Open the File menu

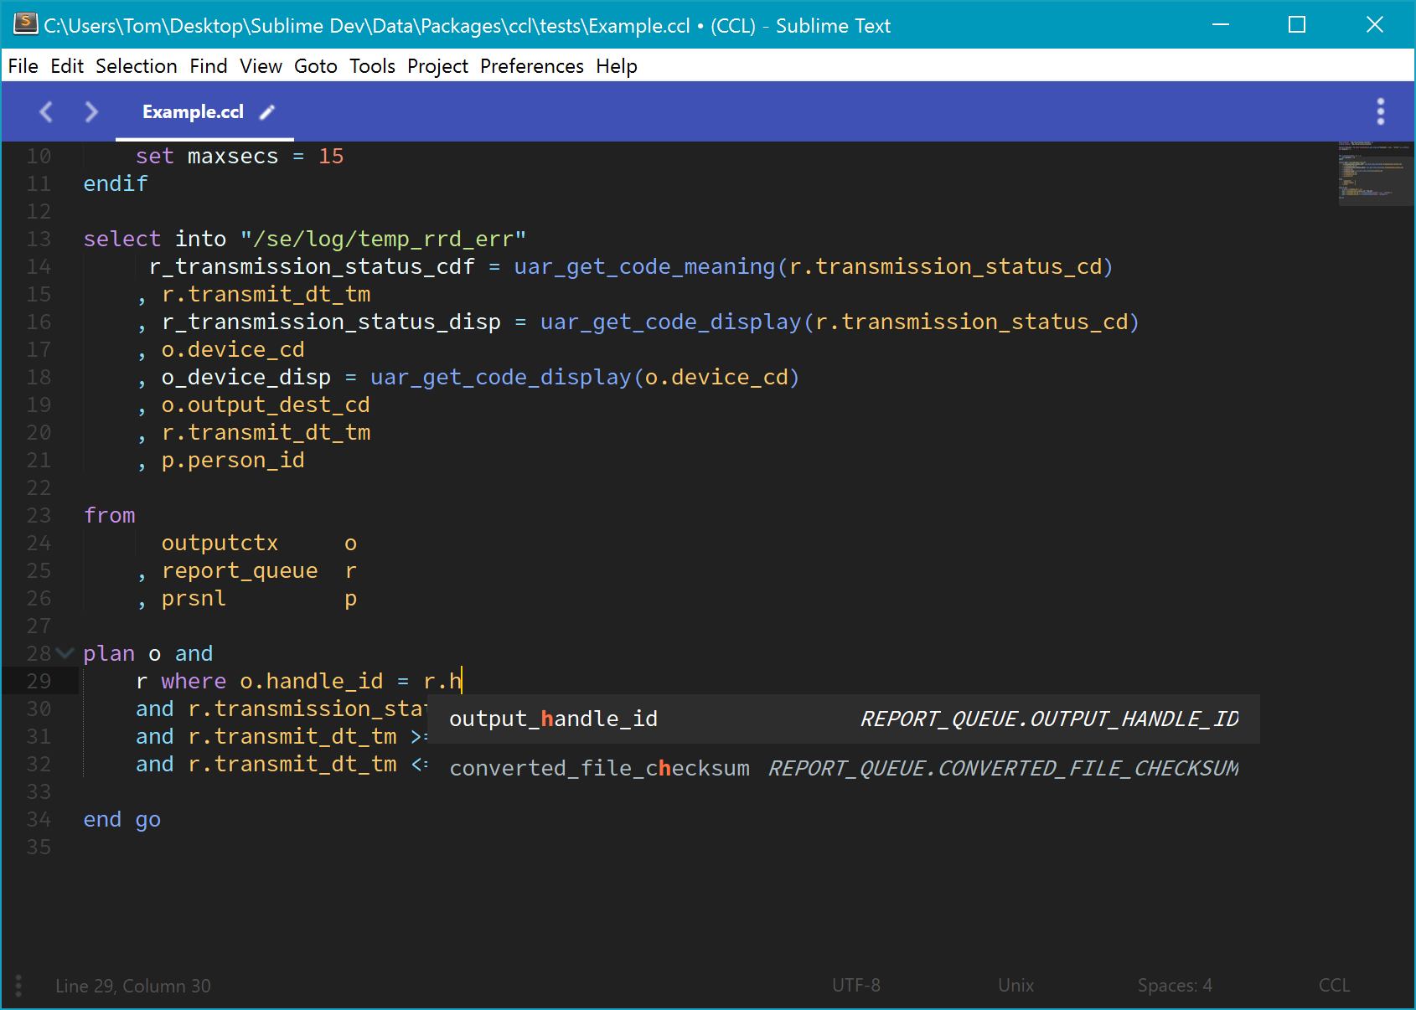[23, 66]
